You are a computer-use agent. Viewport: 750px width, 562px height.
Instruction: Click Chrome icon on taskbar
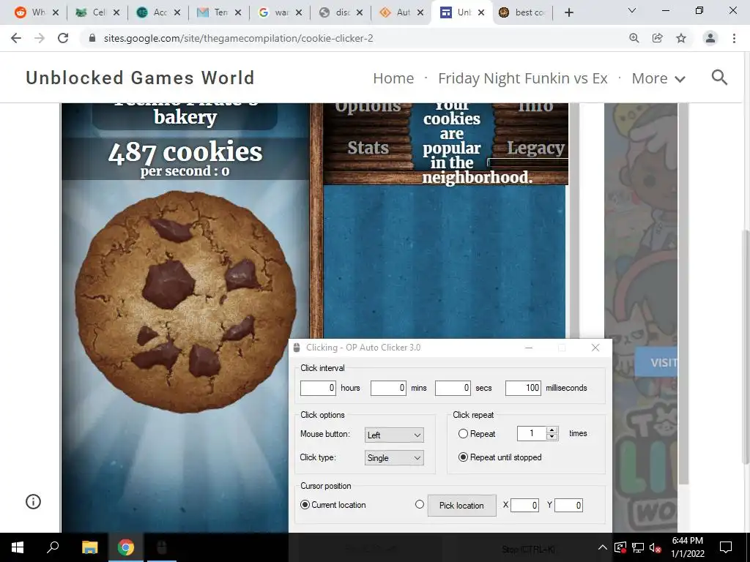click(x=126, y=547)
